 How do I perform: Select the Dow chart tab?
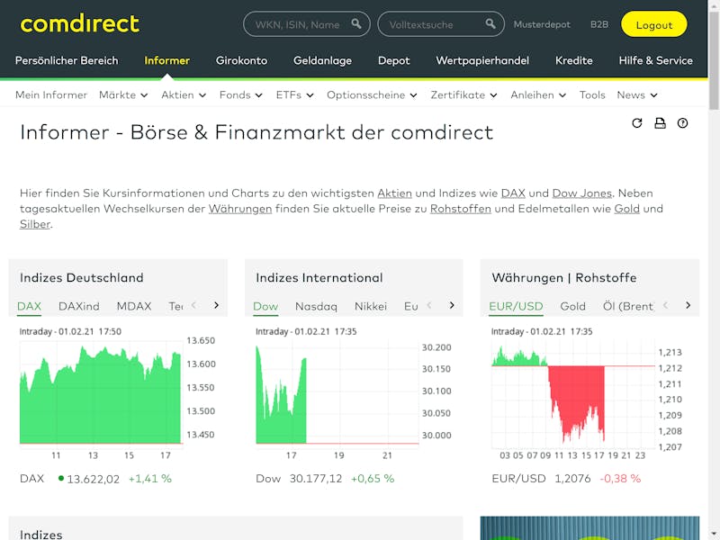click(x=265, y=306)
